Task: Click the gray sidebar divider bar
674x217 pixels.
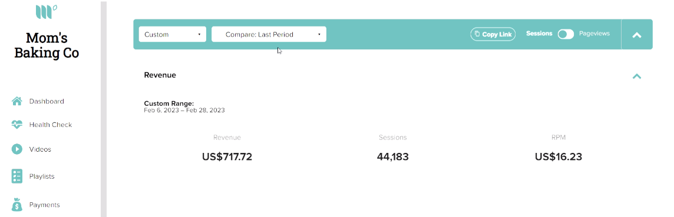Action: click(x=104, y=108)
